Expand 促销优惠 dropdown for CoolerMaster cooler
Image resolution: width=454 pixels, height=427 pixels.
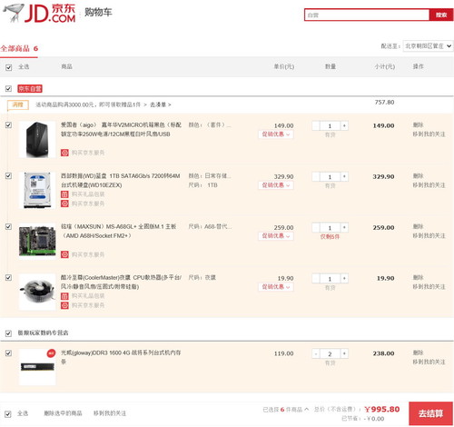(x=276, y=287)
